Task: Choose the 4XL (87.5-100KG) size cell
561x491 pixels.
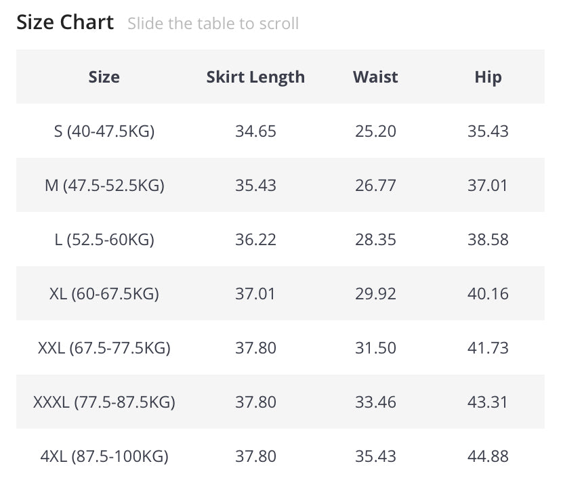Action: (x=104, y=456)
